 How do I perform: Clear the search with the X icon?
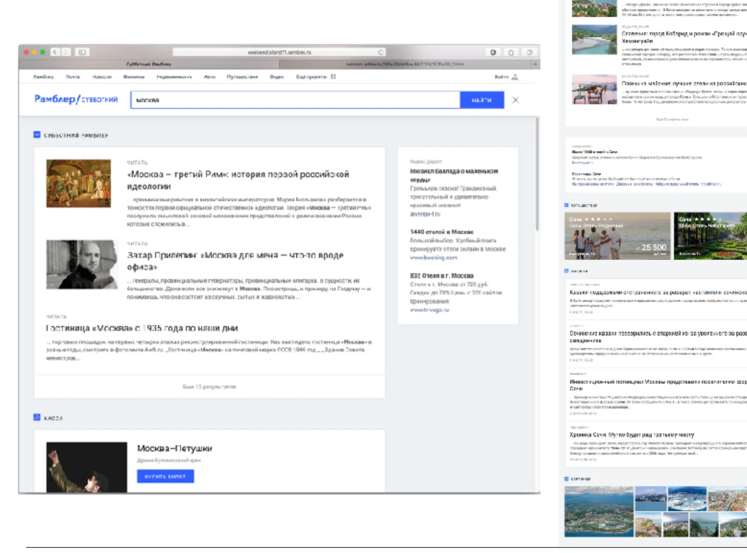[x=515, y=100]
